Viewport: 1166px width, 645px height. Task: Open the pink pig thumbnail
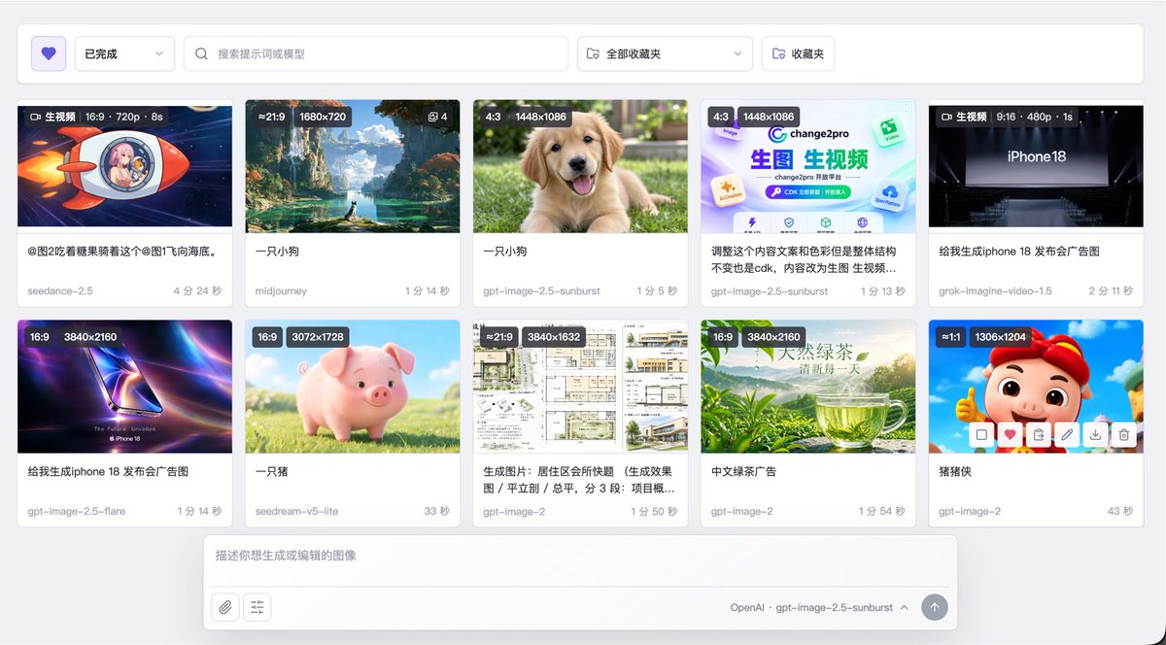353,387
